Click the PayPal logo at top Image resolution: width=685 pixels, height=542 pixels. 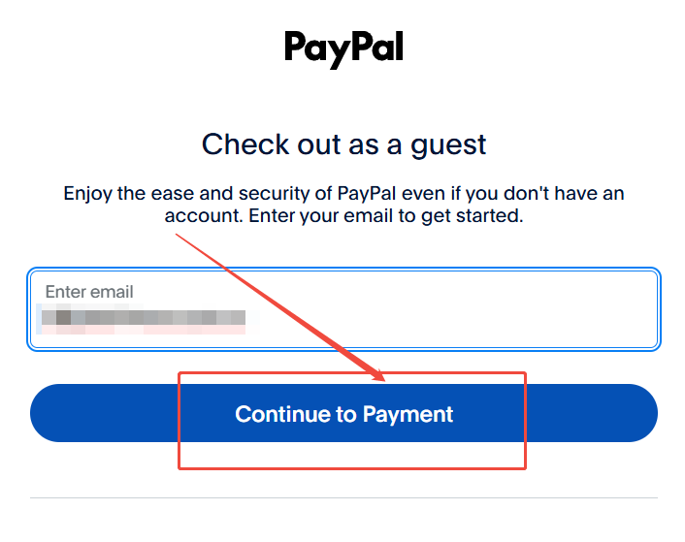coord(343,48)
